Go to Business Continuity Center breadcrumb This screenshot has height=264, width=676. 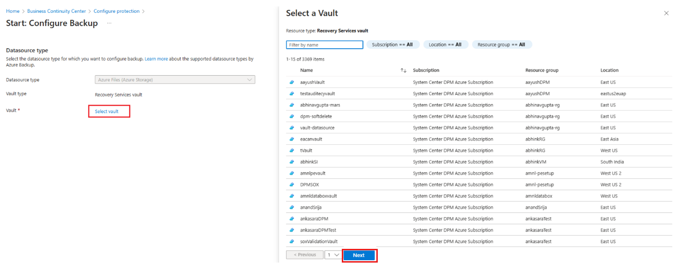coord(56,11)
